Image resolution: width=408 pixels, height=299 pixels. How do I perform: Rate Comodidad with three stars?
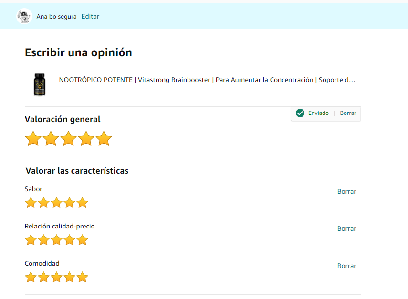pos(57,278)
